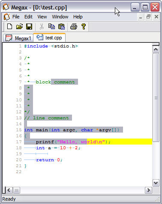Copy selection using the Copy icon
Image resolution: width=162 pixels, height=204 pixels.
coord(51,27)
